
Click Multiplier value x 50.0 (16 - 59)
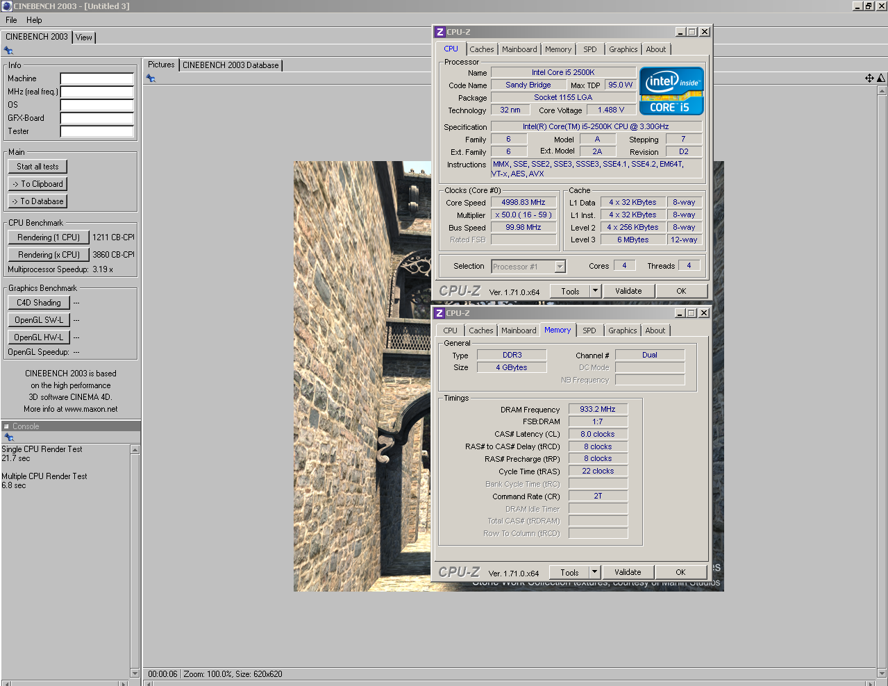523,215
